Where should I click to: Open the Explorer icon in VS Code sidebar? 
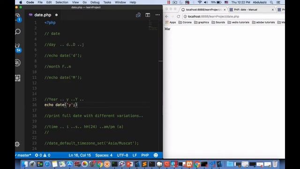click(18, 17)
